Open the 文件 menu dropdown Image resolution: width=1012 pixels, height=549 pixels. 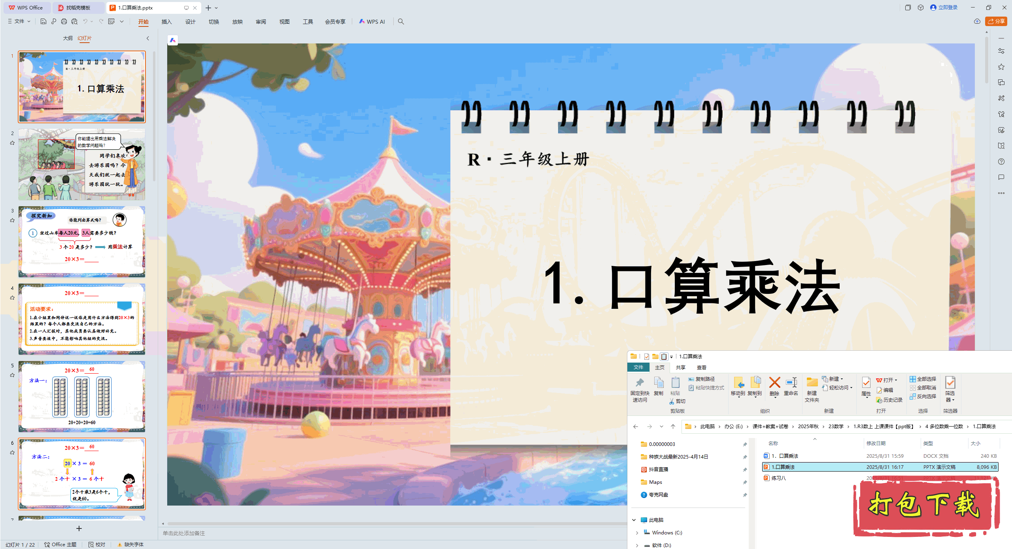point(19,21)
